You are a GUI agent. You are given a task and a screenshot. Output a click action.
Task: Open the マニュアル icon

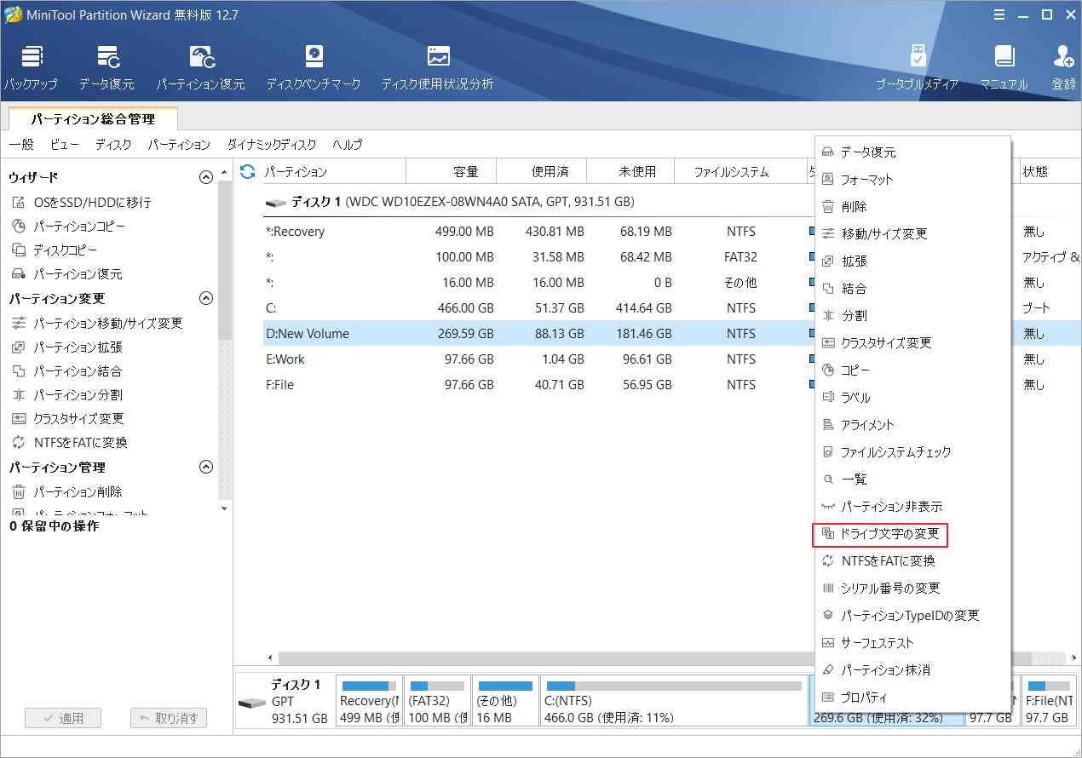tap(1004, 67)
